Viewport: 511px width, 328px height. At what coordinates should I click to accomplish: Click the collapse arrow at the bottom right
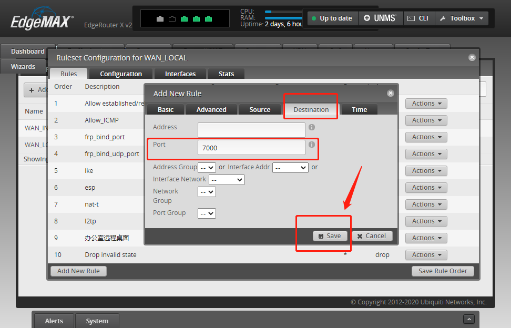[468, 319]
